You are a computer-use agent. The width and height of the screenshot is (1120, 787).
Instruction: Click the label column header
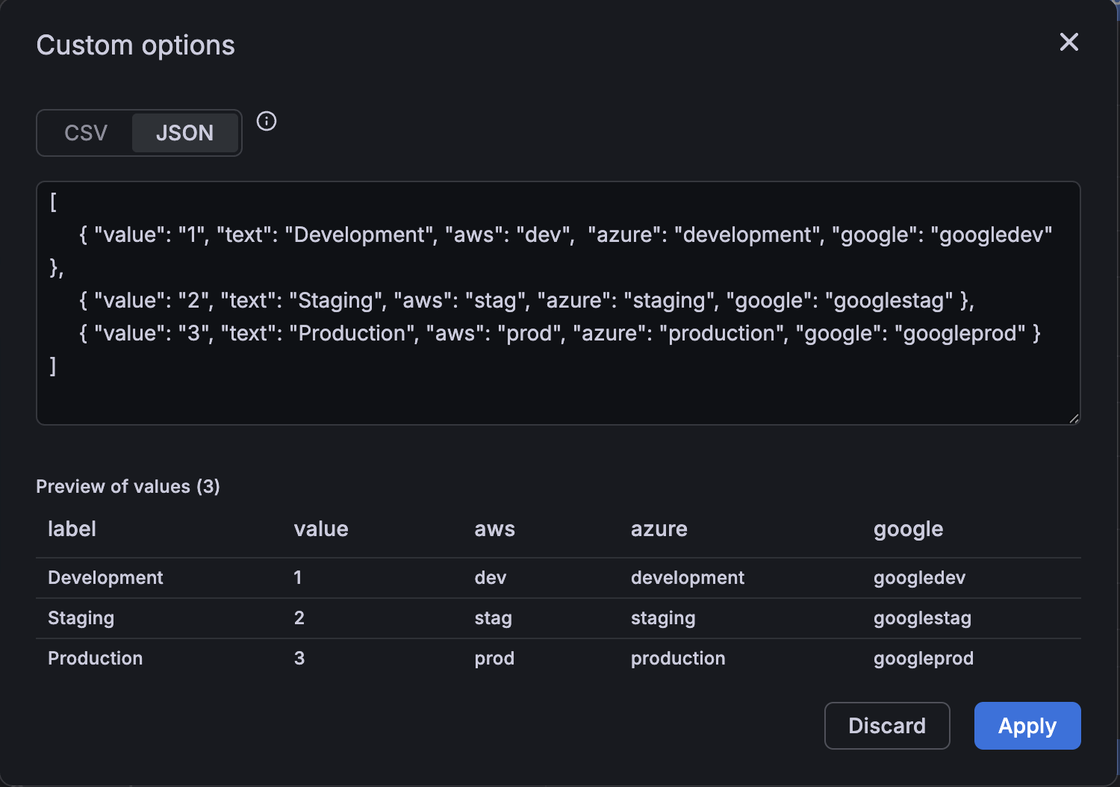72,529
